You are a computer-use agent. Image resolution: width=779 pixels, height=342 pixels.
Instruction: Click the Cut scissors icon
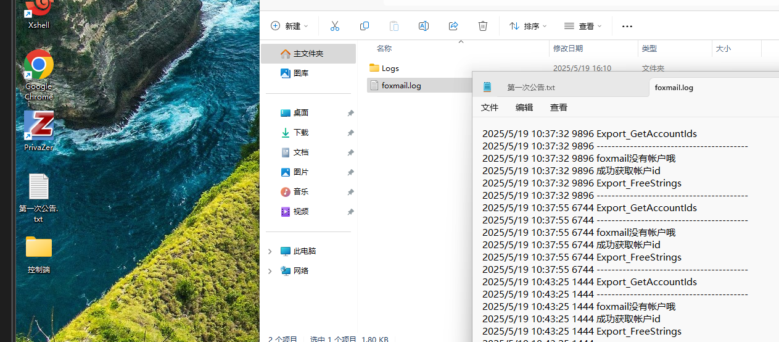click(335, 26)
